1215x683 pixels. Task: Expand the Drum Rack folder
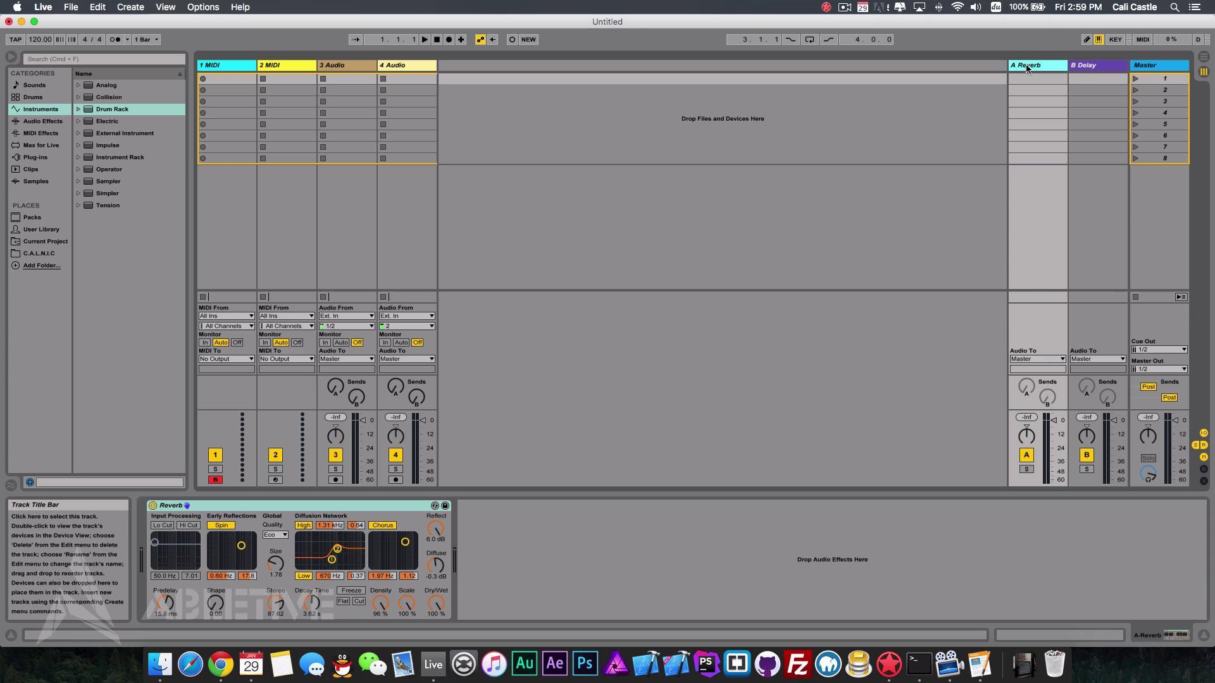coord(78,109)
